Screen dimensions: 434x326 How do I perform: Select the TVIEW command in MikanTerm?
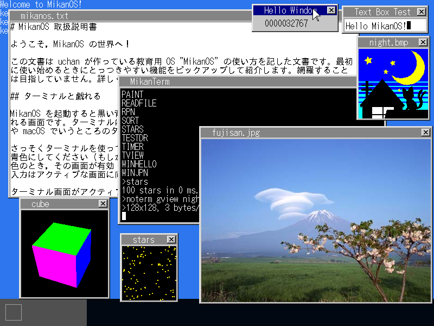click(x=133, y=155)
